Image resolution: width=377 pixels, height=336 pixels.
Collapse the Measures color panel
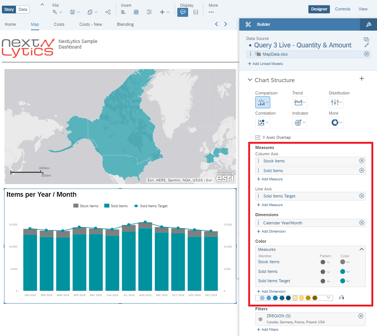361,249
